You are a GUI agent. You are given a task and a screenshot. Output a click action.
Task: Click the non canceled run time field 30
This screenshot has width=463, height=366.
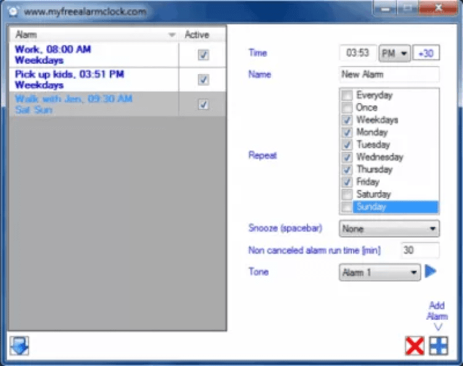click(420, 251)
